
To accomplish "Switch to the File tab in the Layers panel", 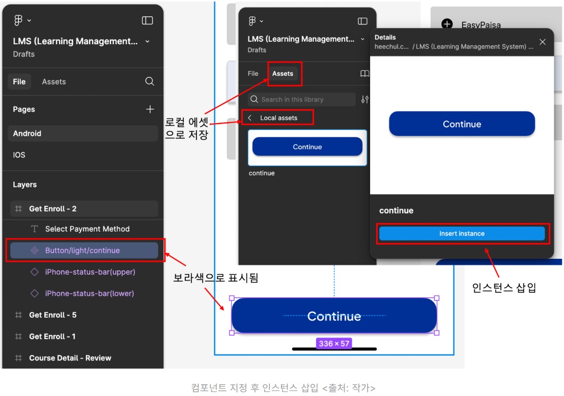I will (19, 81).
